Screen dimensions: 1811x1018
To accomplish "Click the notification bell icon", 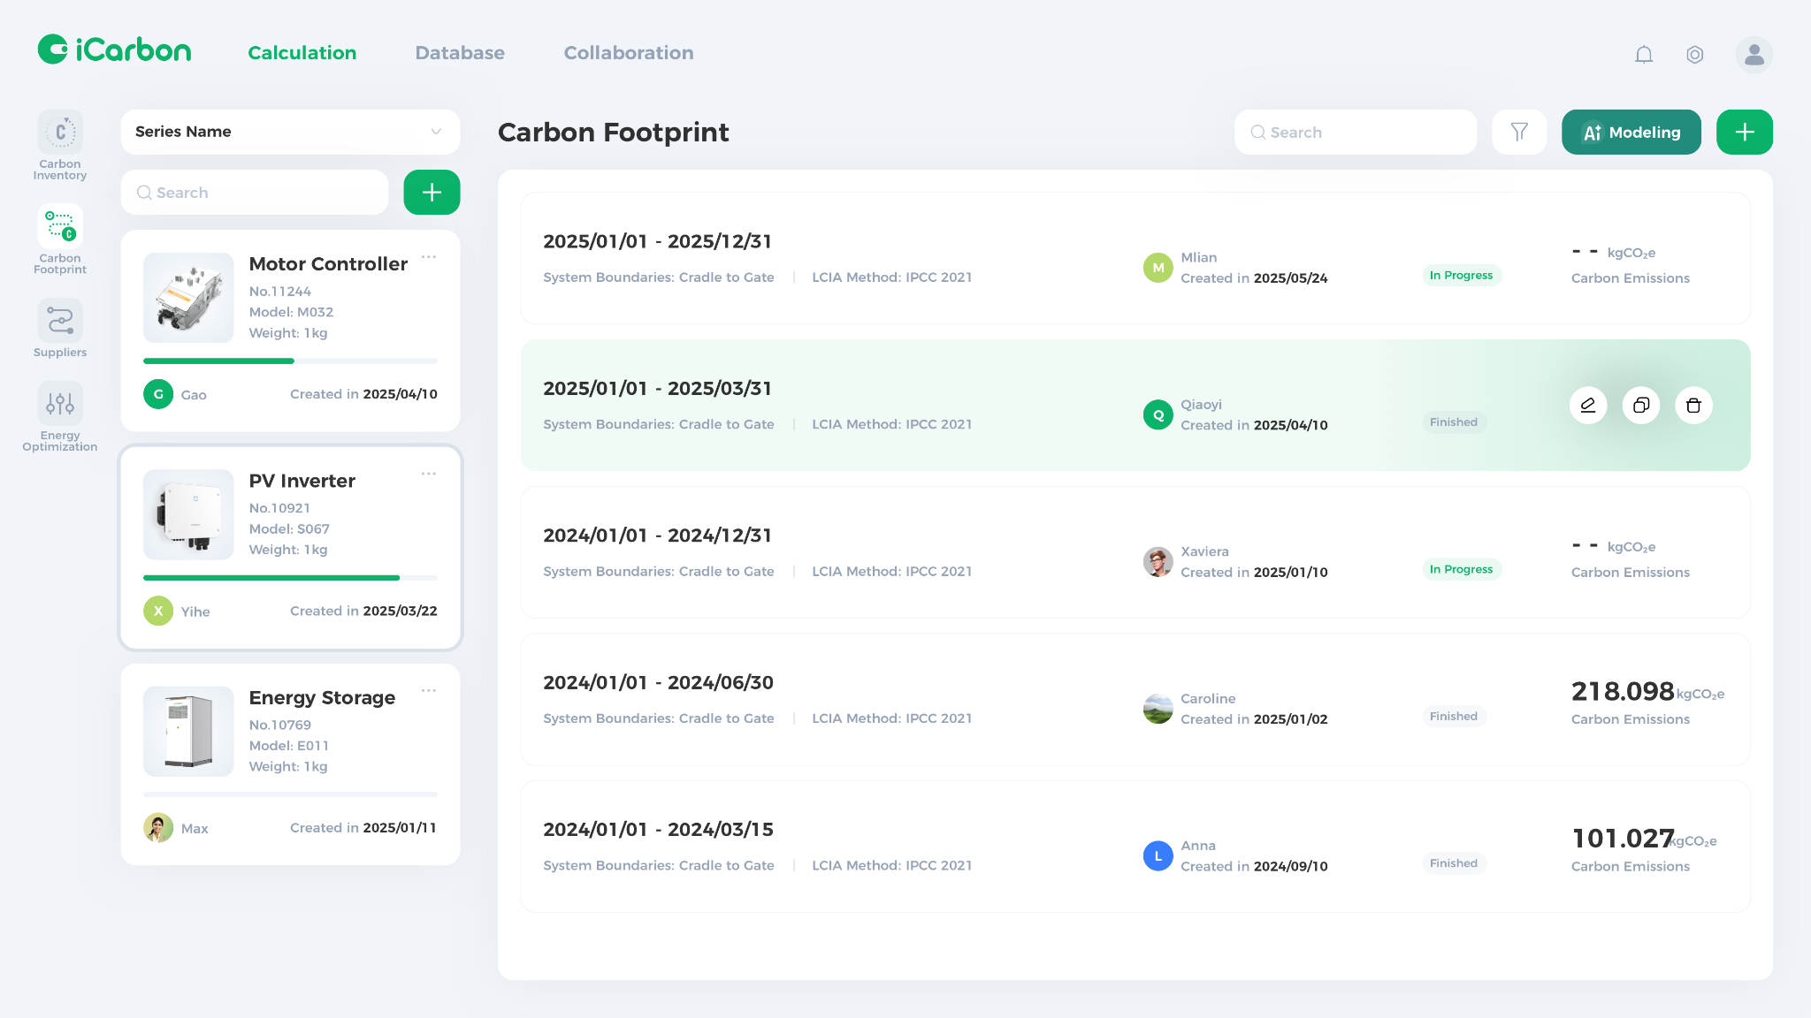I will [1643, 55].
